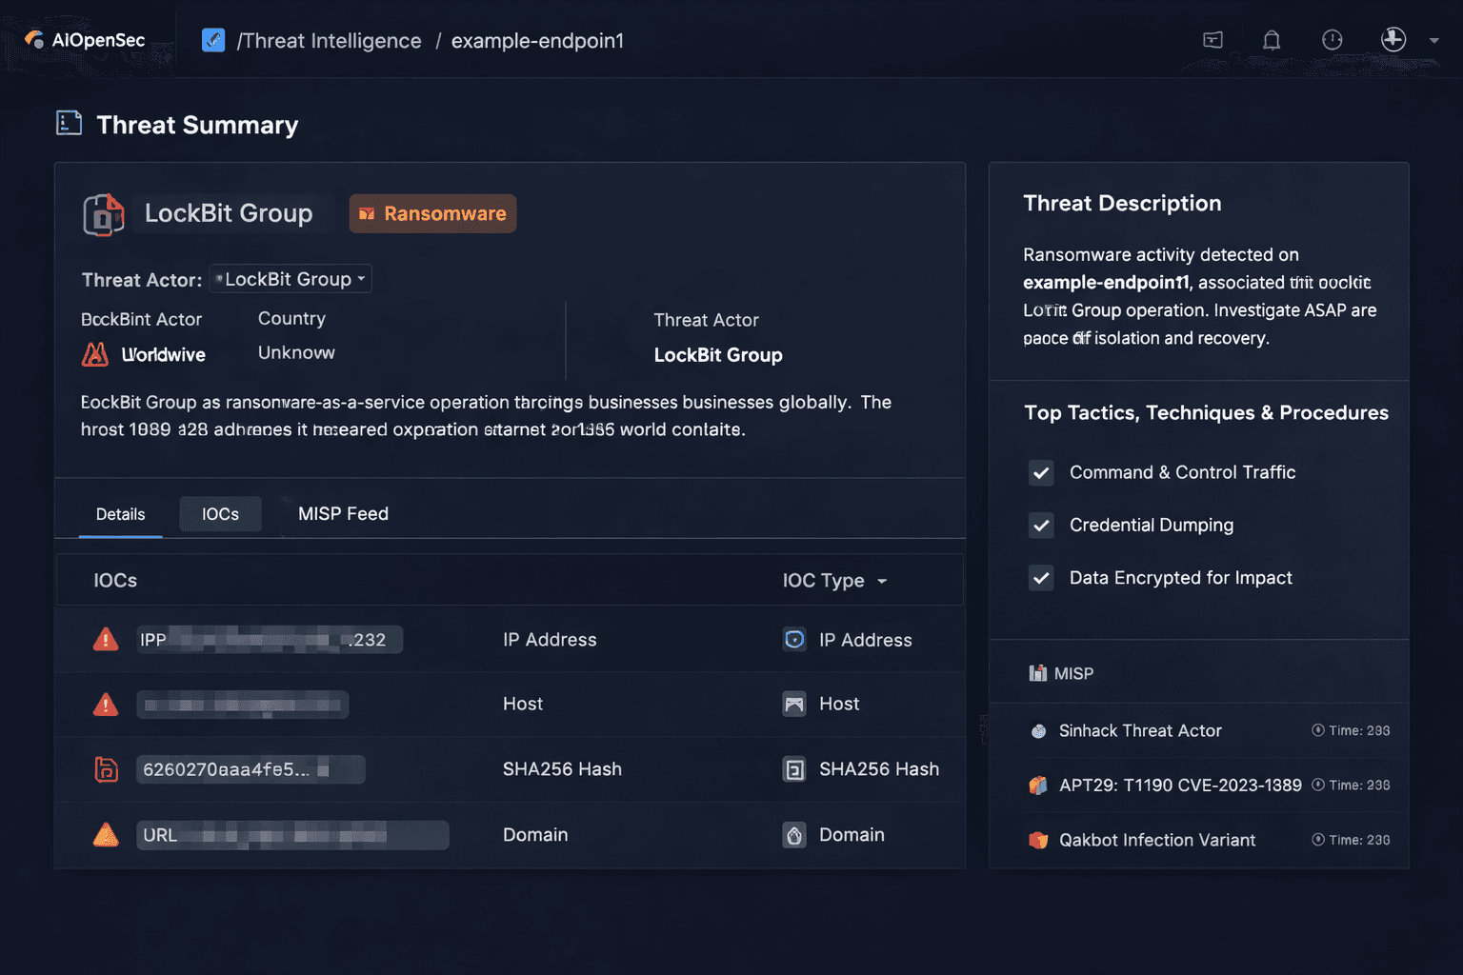Click the notification bell icon
Screen dimensions: 1463x975
(x=1271, y=39)
